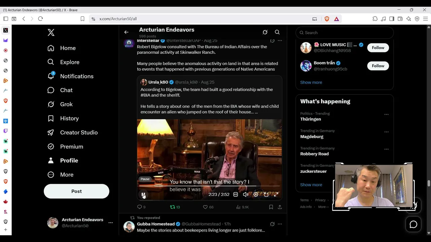
Task: Open the Terms footer link
Action: click(x=304, y=200)
